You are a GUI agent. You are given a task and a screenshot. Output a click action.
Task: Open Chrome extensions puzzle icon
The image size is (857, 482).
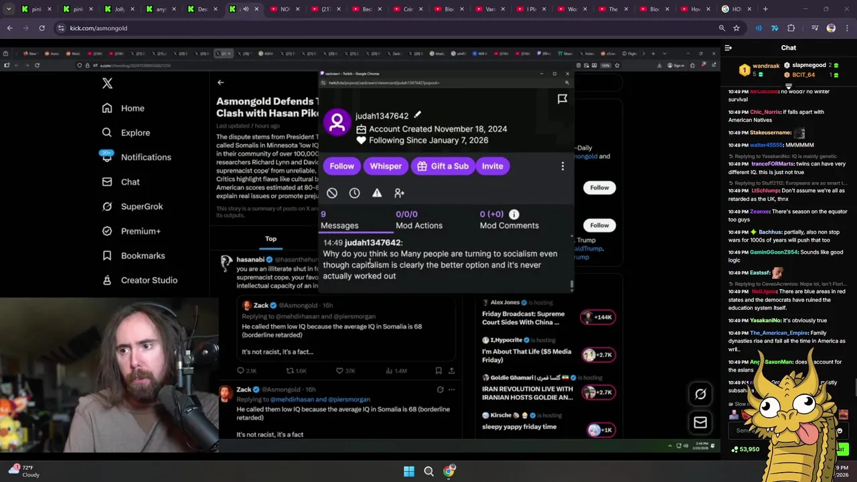coord(791,28)
